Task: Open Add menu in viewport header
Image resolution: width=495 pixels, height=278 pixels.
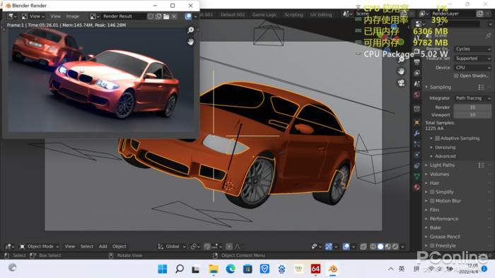Action: click(103, 246)
